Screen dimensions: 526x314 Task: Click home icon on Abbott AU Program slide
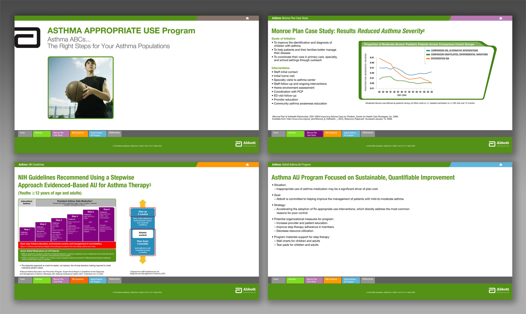[x=501, y=165]
